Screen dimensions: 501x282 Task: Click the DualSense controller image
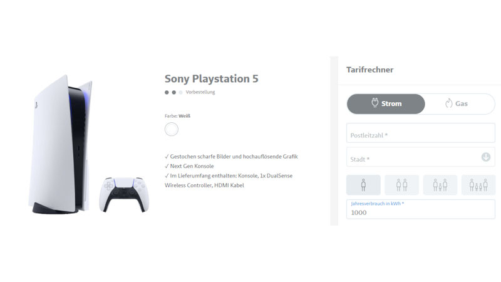(124, 194)
